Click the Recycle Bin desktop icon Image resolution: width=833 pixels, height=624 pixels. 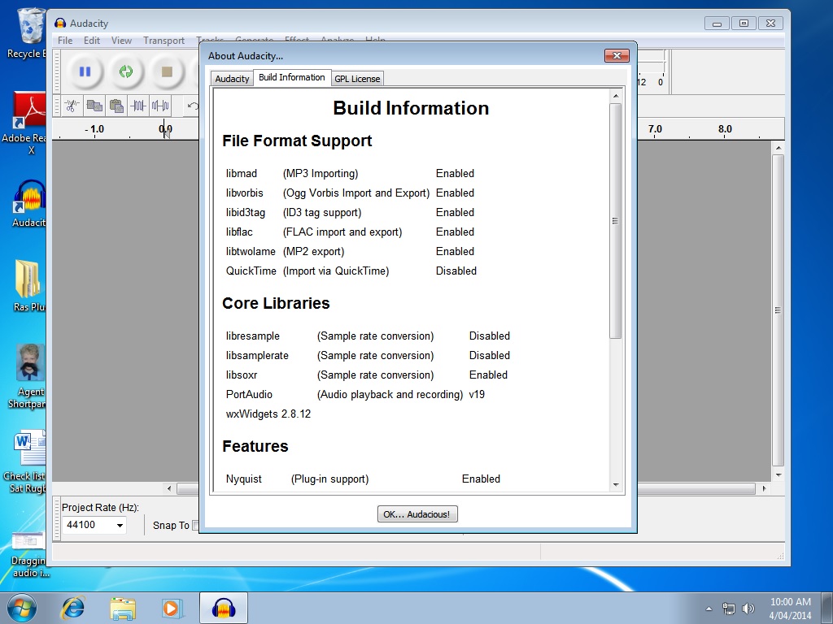(28, 32)
